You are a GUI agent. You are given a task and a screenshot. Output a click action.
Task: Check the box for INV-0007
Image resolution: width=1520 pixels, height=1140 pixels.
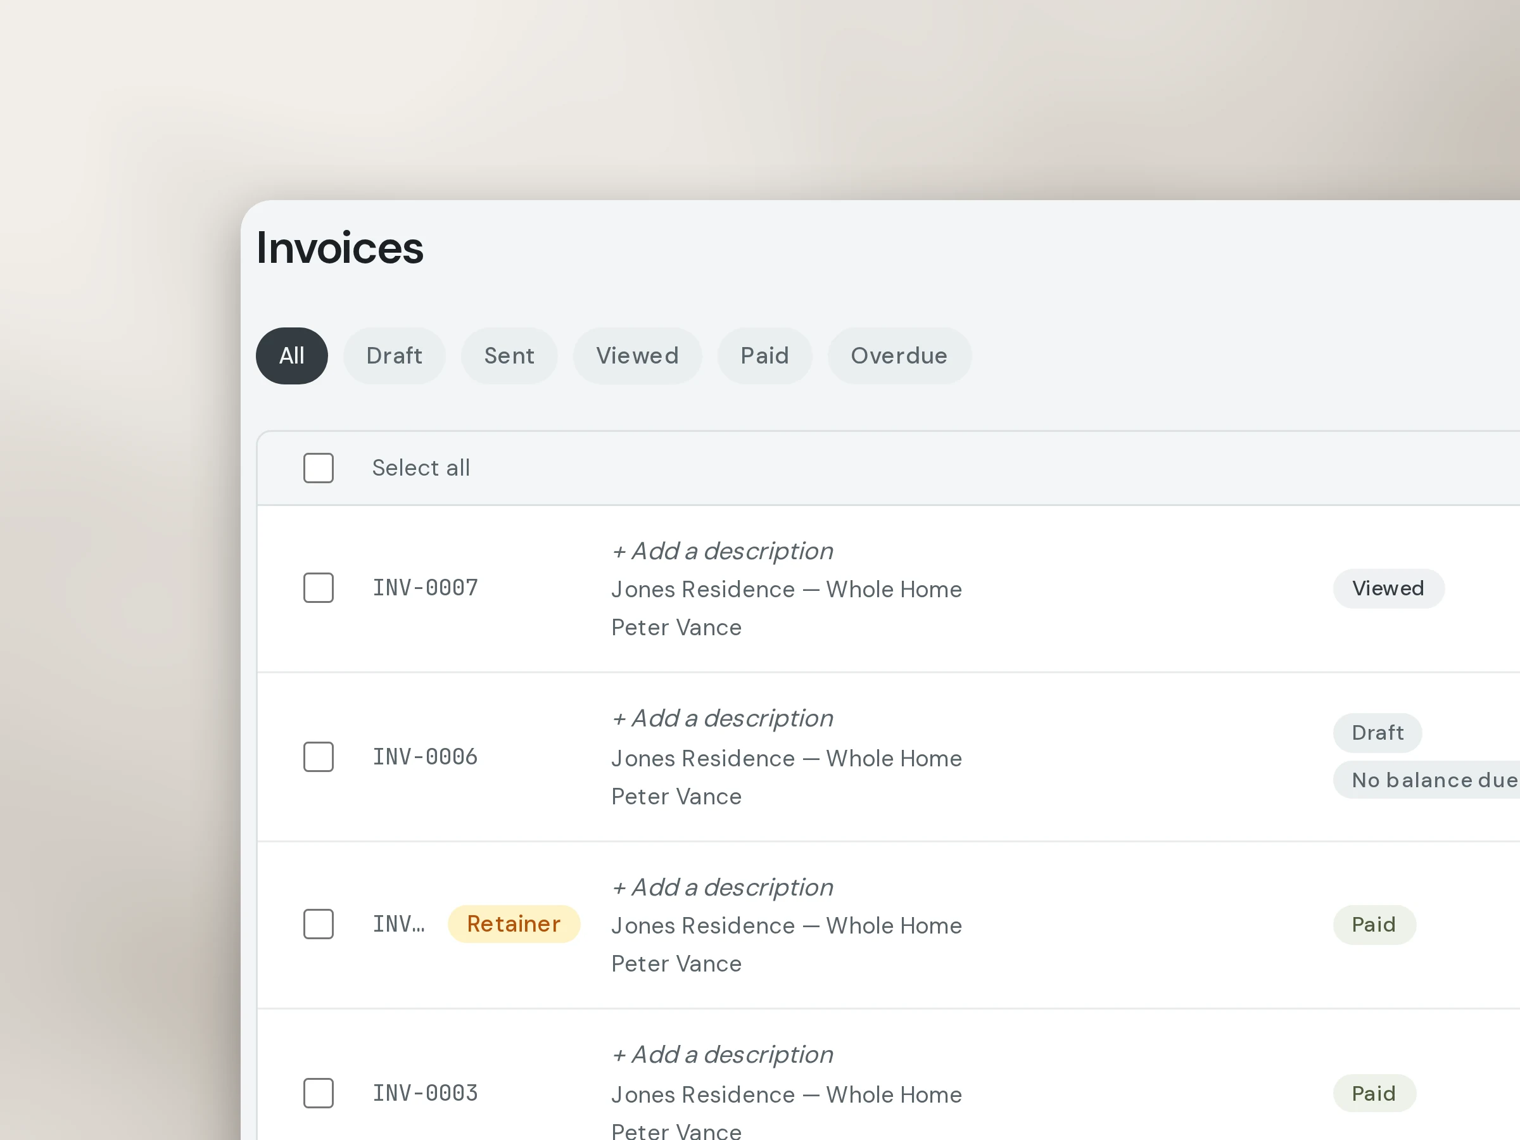[318, 588]
